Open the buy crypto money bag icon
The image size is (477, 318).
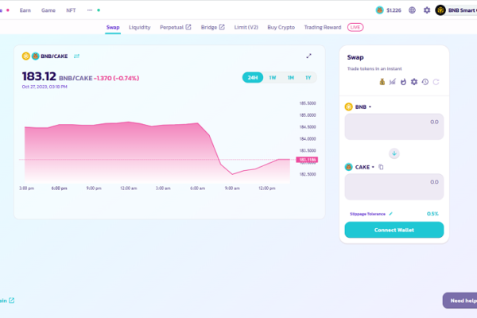click(x=382, y=82)
